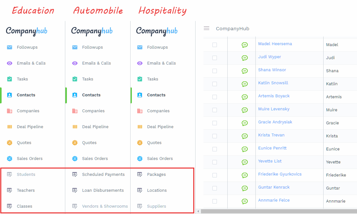Click the chat bubble icon for Krista Trevan
Screen dimensions: 357x214
(245, 136)
